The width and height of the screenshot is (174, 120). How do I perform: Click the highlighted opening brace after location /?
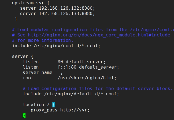(x=54, y=105)
